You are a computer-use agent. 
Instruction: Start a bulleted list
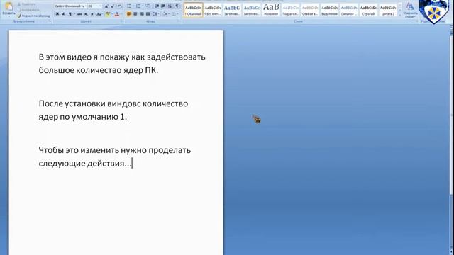(129, 6)
